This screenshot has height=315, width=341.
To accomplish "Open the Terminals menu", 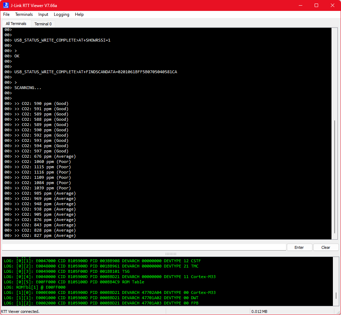I will tap(24, 14).
